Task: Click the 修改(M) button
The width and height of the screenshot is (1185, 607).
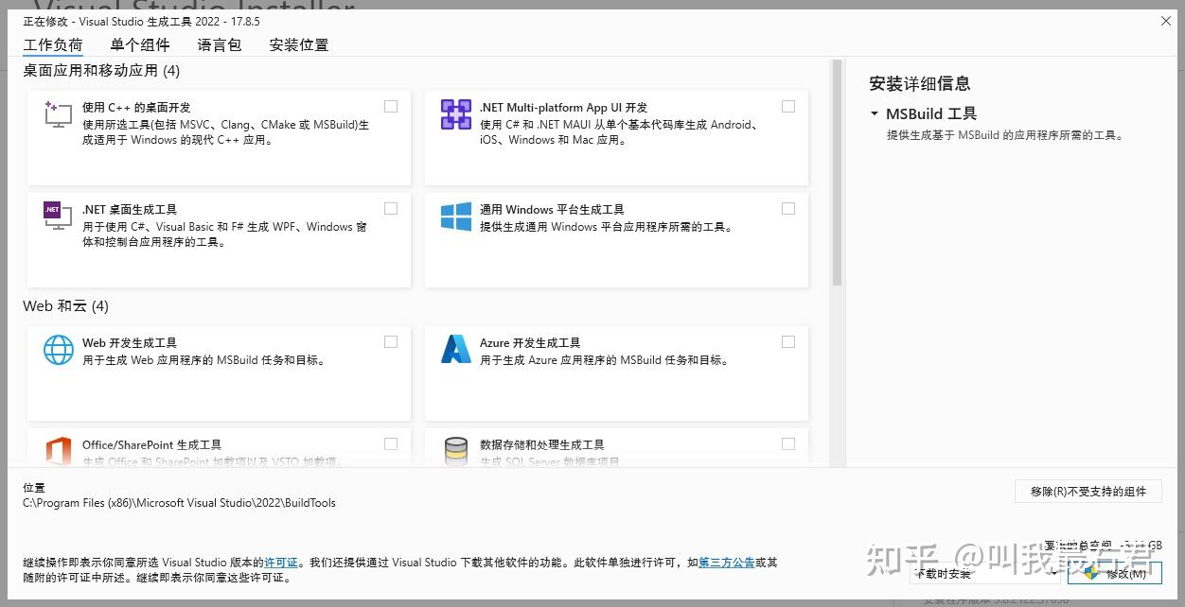Action: [1115, 573]
